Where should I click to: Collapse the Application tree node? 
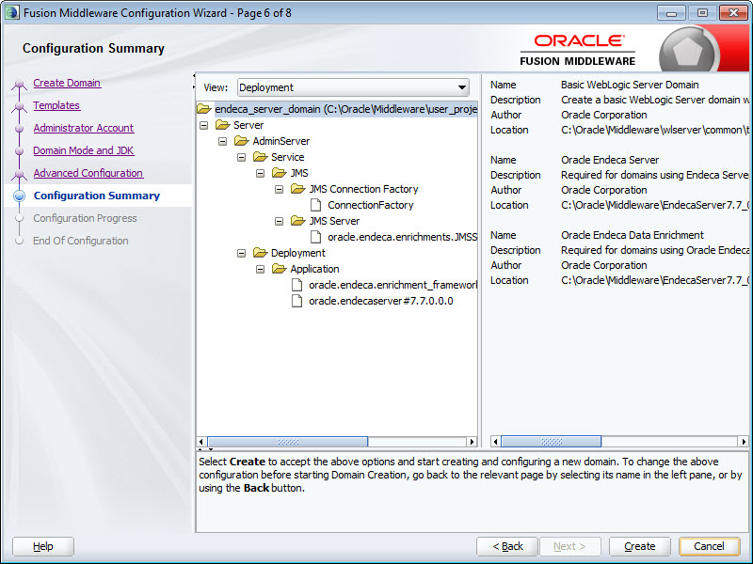pos(260,269)
